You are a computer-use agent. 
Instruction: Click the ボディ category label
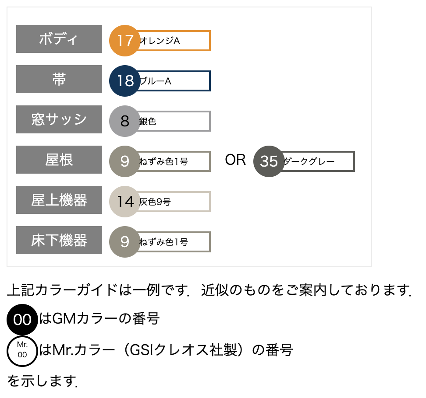click(59, 39)
